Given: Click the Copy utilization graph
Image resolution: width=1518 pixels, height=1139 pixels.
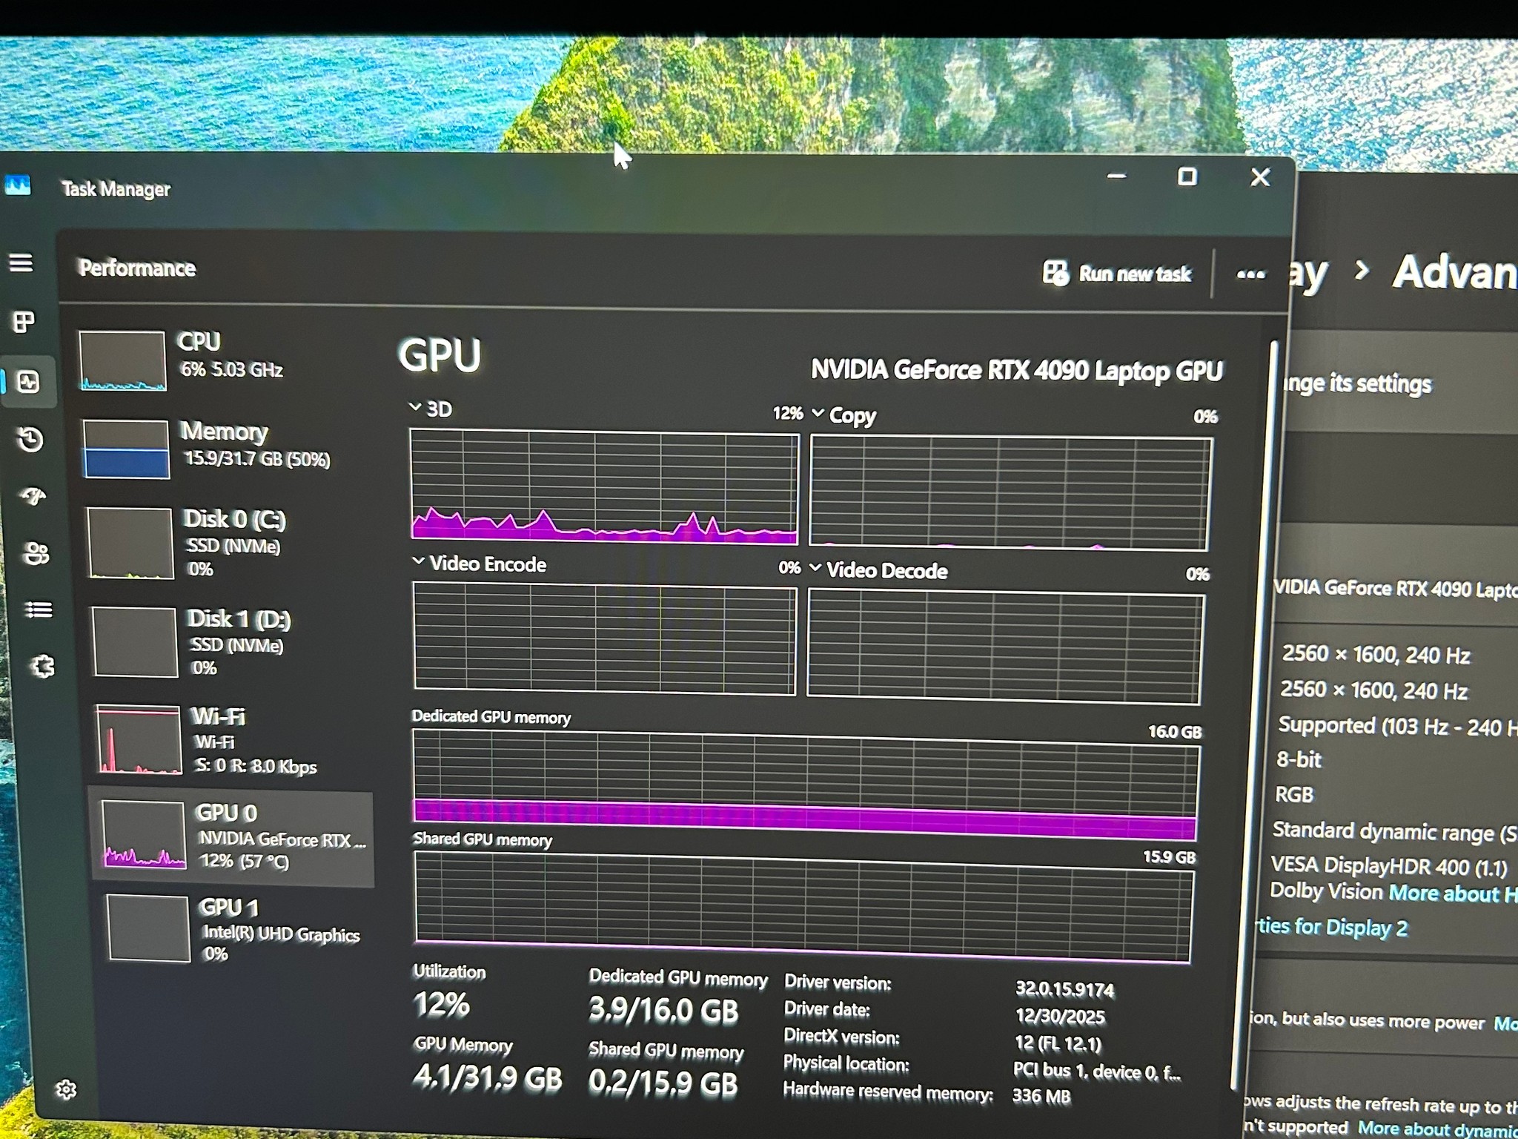Looking at the screenshot, I should (x=1011, y=493).
